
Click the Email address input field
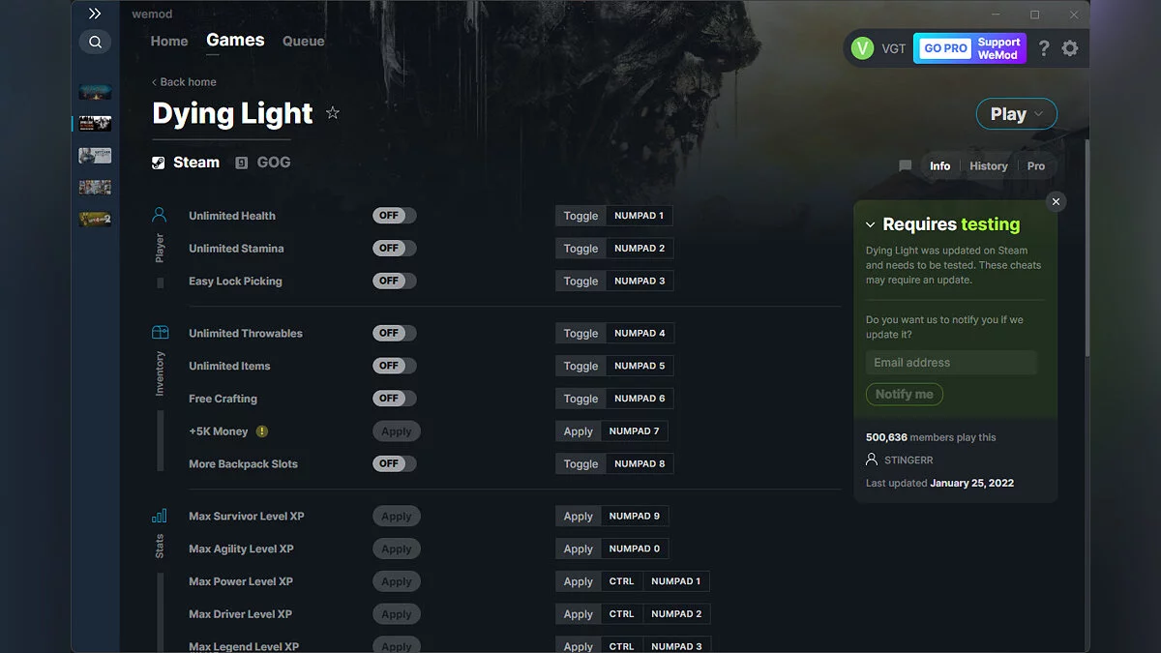click(x=950, y=362)
